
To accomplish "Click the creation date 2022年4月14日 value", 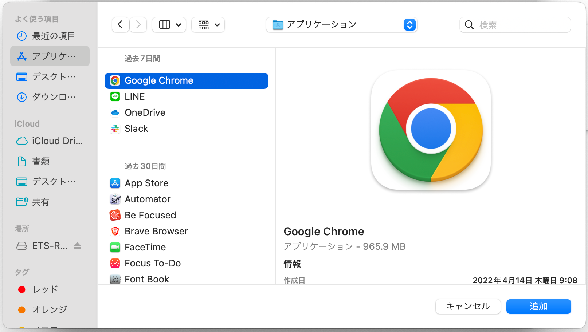I will 525,280.
